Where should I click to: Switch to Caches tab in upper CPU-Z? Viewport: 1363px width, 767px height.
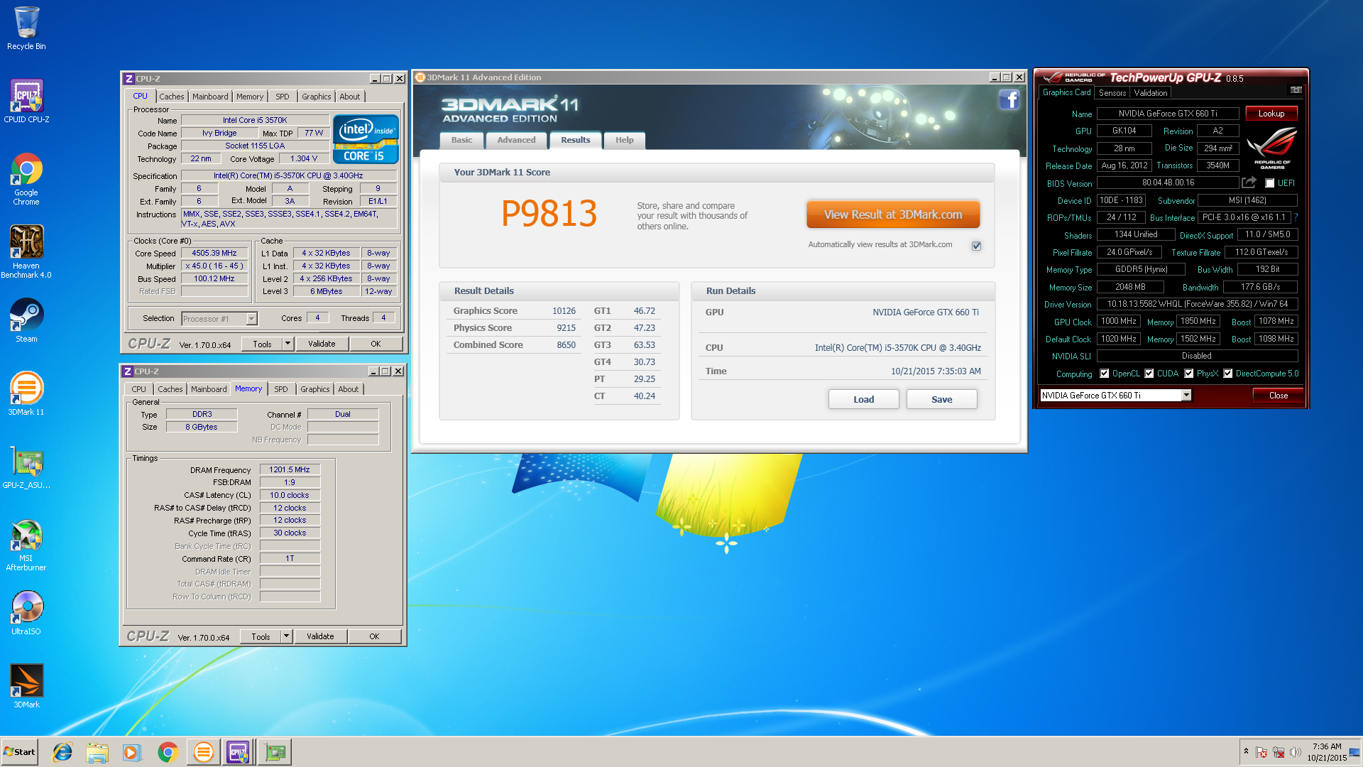[x=171, y=97]
